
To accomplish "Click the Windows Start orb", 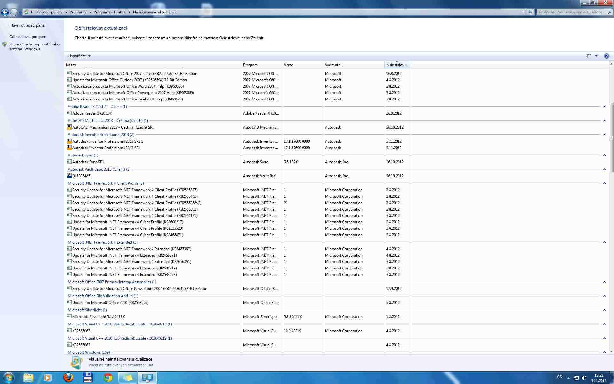I will pyautogui.click(x=9, y=378).
